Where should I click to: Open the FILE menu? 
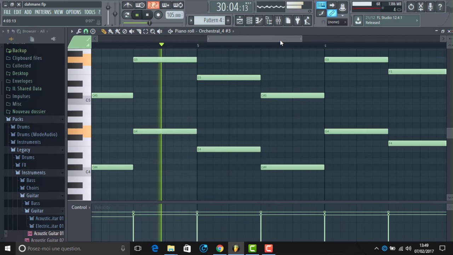coord(7,12)
